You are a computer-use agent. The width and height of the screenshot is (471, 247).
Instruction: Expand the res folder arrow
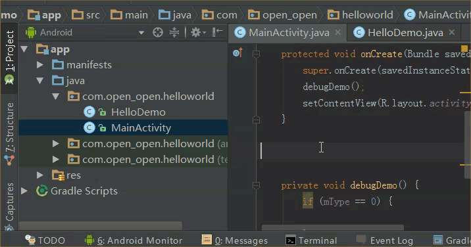click(39, 175)
